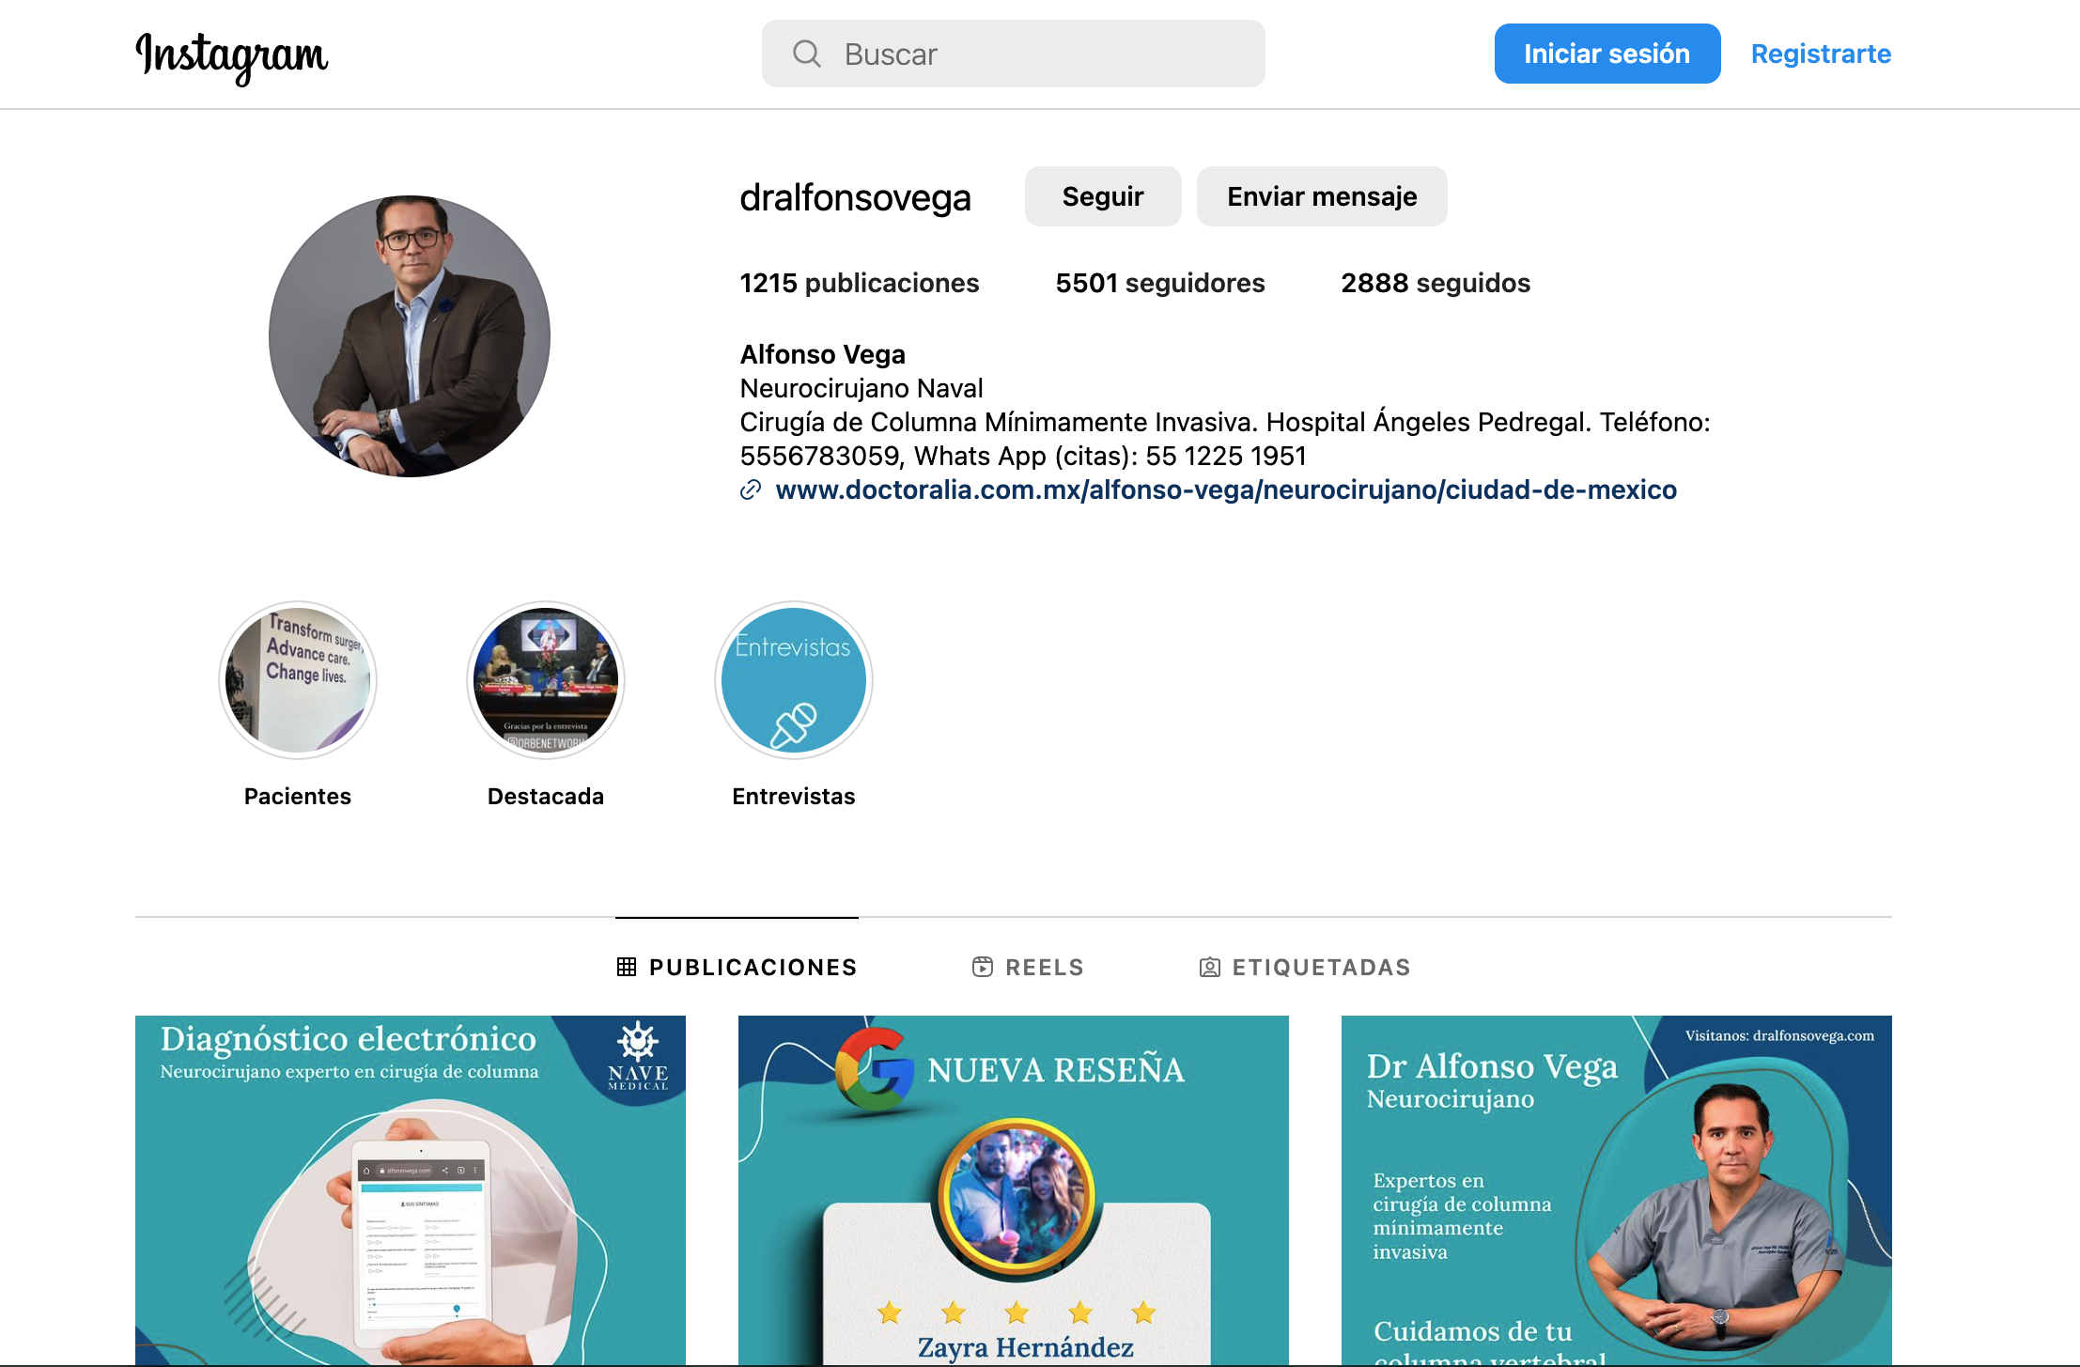Click the link chain icon in bio
The image size is (2080, 1367).
751,489
